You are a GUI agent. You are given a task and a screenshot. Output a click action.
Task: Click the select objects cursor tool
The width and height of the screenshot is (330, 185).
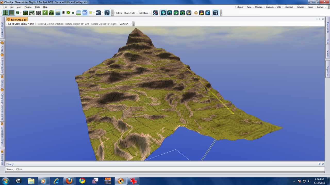click(163, 13)
